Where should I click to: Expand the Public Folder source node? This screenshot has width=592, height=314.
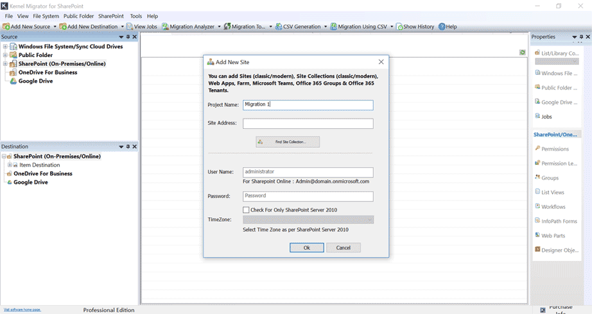point(5,55)
